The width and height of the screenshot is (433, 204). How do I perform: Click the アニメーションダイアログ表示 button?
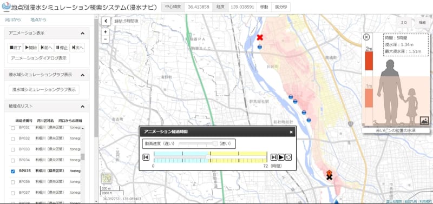pos(38,58)
